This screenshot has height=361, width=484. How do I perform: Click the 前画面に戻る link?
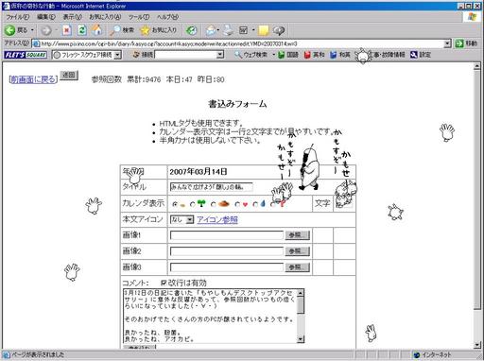point(33,79)
